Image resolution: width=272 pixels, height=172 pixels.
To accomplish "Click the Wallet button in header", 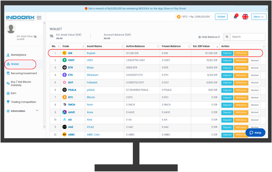I will click(221, 17).
